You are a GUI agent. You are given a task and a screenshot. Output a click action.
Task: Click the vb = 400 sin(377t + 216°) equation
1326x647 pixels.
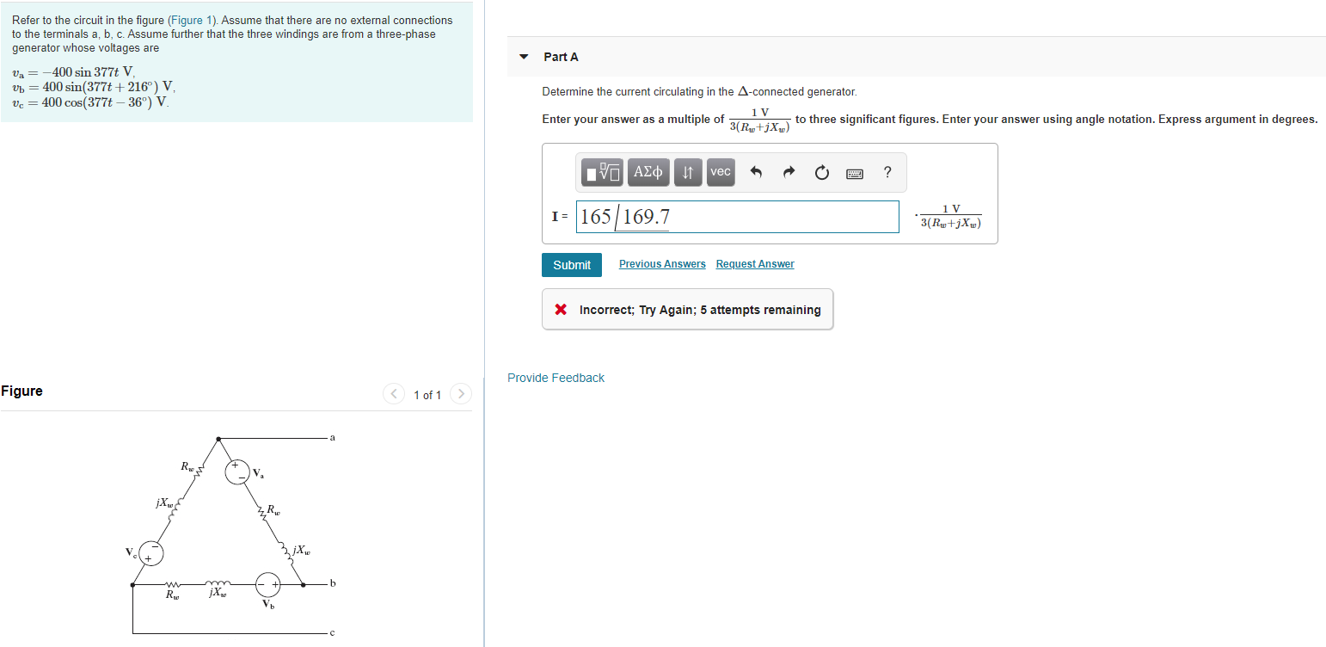click(x=94, y=87)
